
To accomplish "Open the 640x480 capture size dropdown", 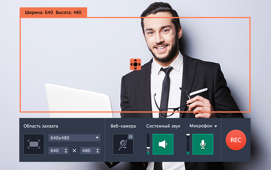I will (x=74, y=138).
